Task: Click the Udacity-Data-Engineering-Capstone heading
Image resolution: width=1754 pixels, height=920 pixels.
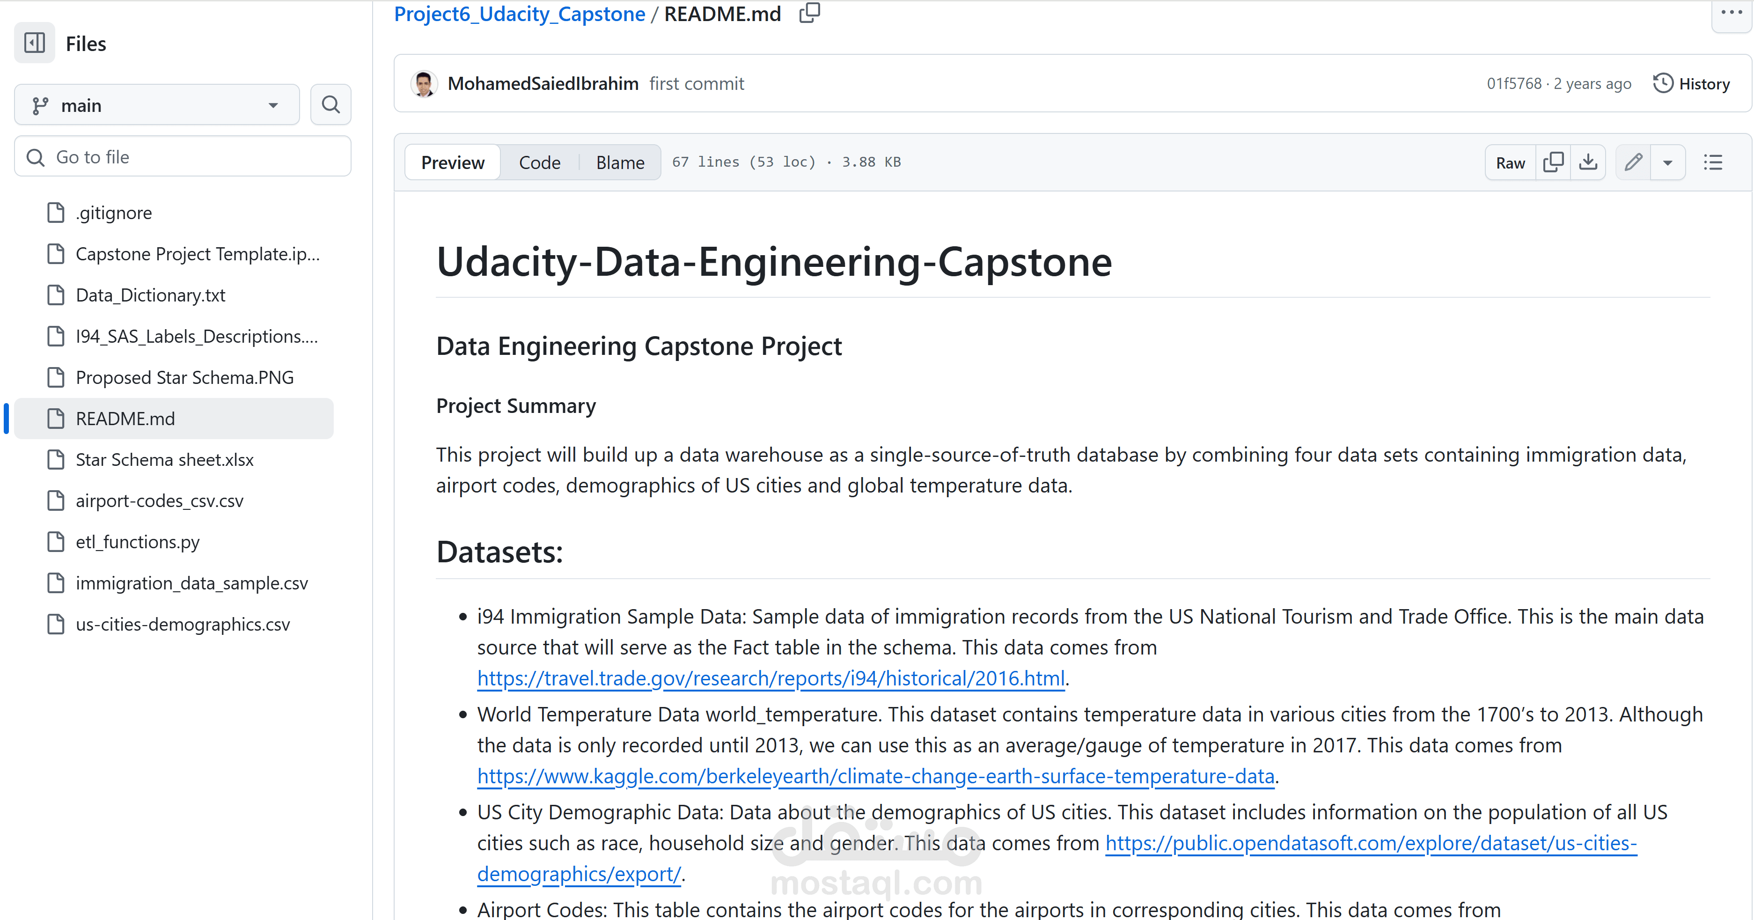Action: pos(774,262)
